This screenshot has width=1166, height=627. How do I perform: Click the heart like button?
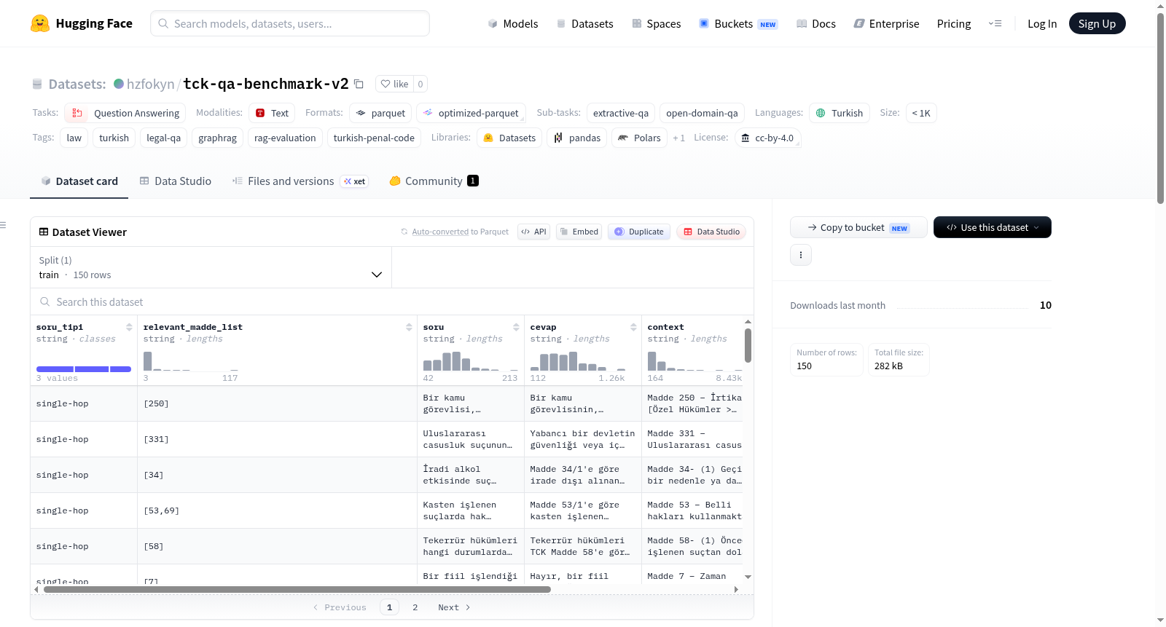pyautogui.click(x=394, y=84)
